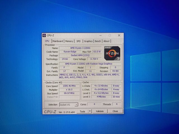Viewport: 179px width, 134px height.
Task: Click the Ext. Family value 17
Action: tap(64, 71)
